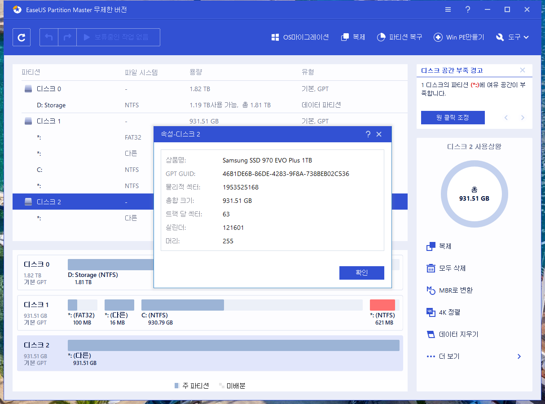Click red NTFS 621 MB partition block
Screen dimensions: 545x404
[x=382, y=305]
